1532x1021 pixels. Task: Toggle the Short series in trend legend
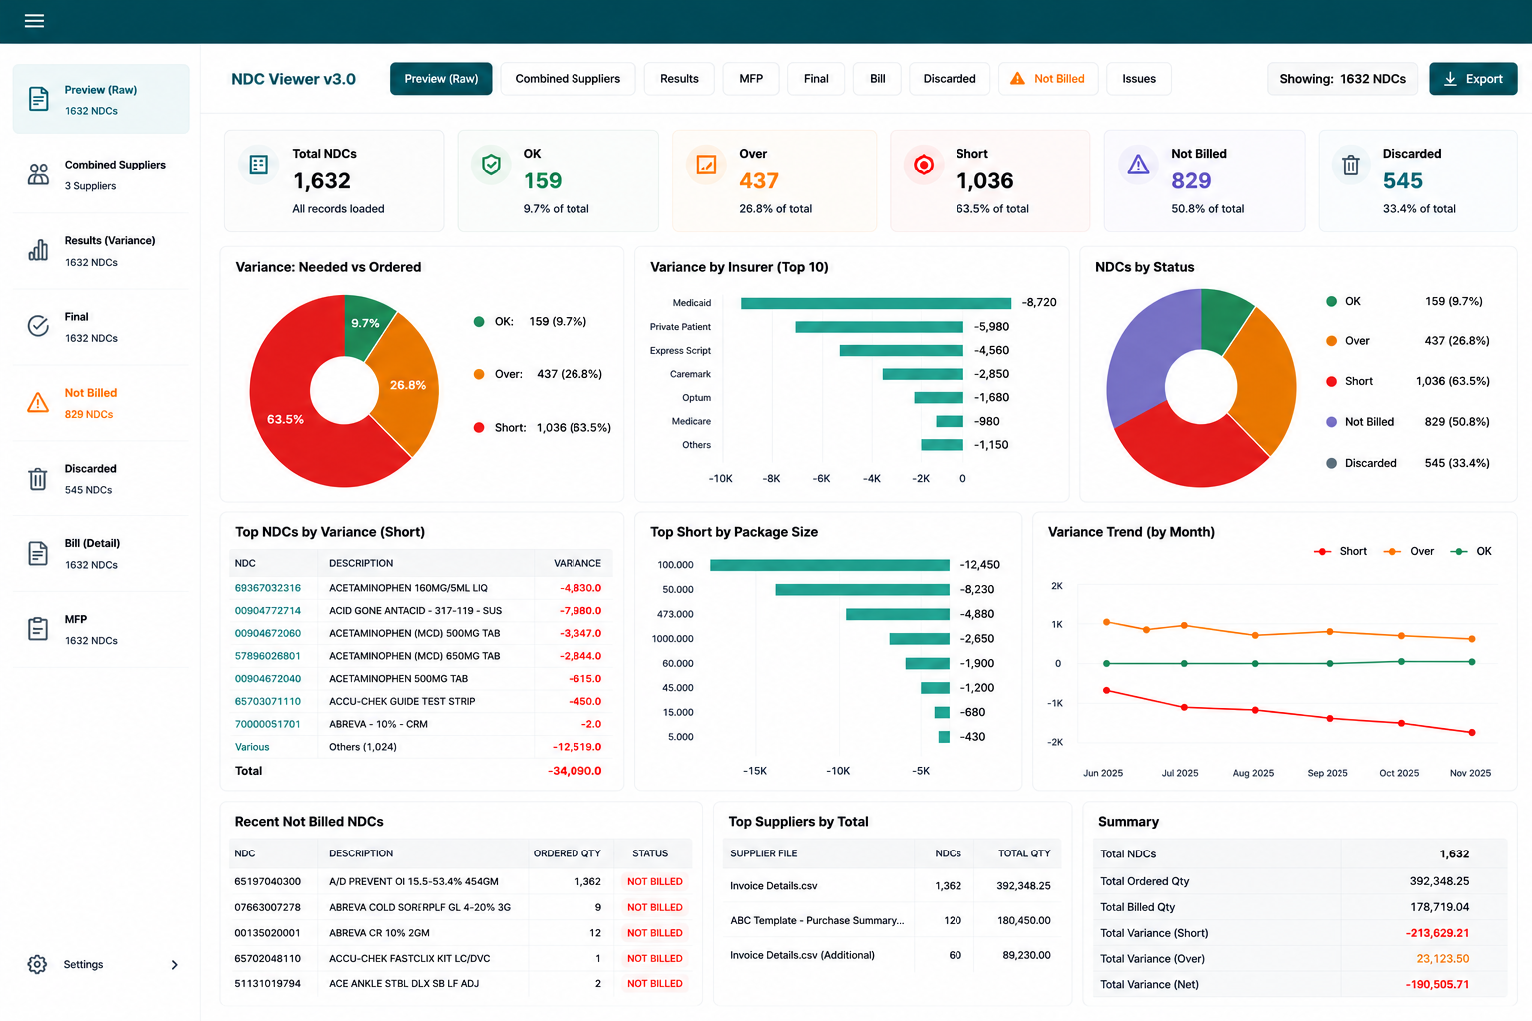[1340, 551]
